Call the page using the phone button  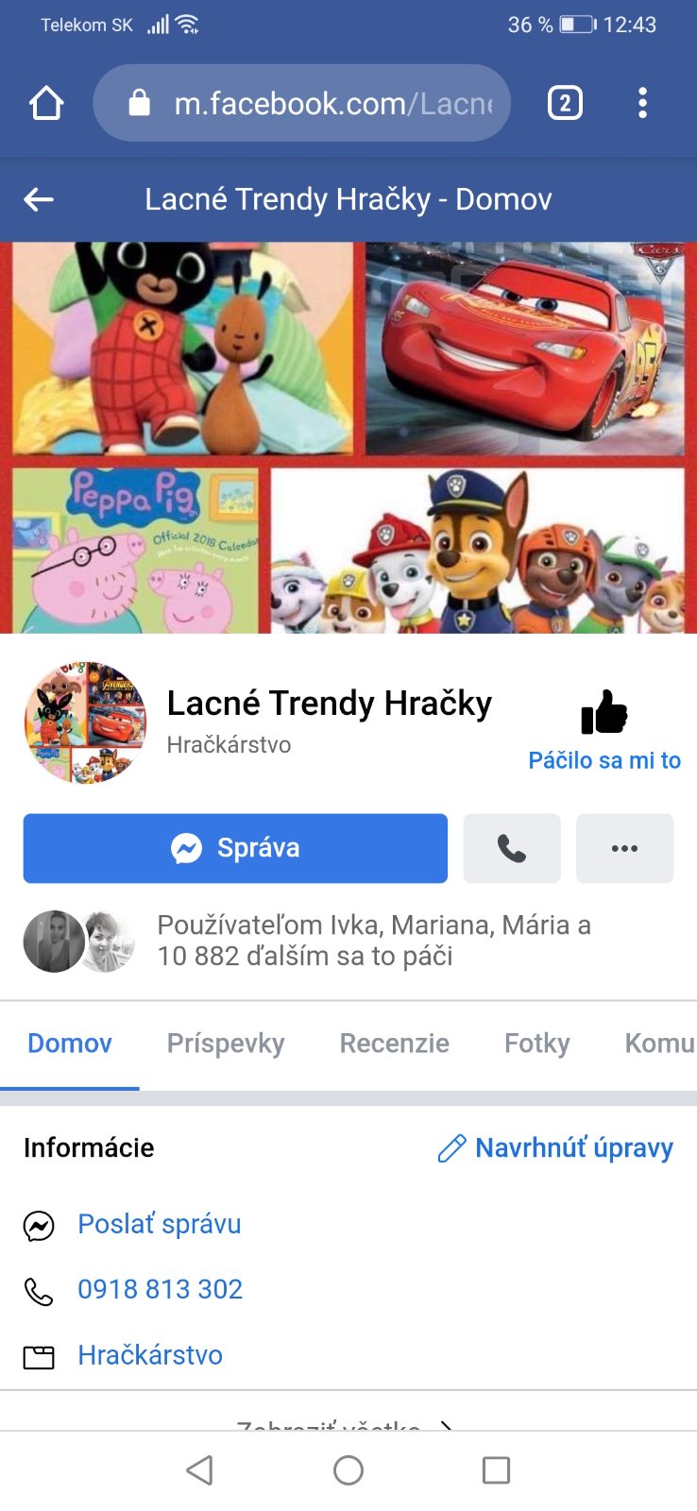point(512,848)
